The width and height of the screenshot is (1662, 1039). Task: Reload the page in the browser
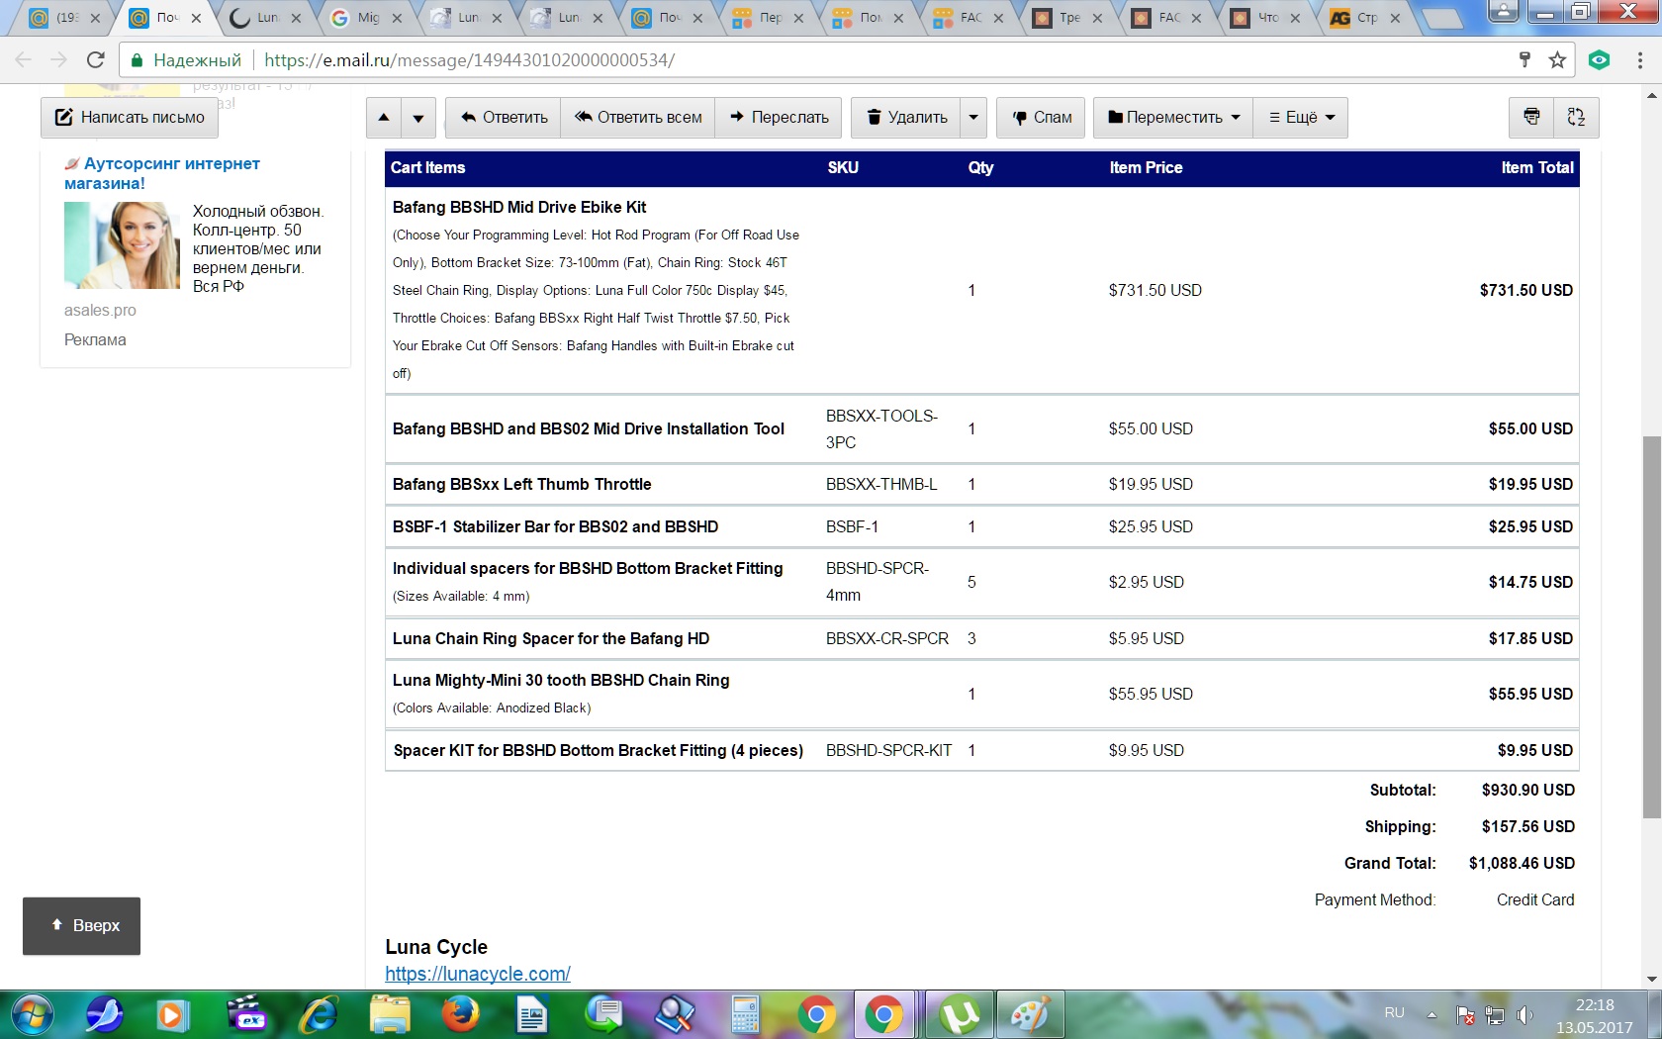[96, 60]
